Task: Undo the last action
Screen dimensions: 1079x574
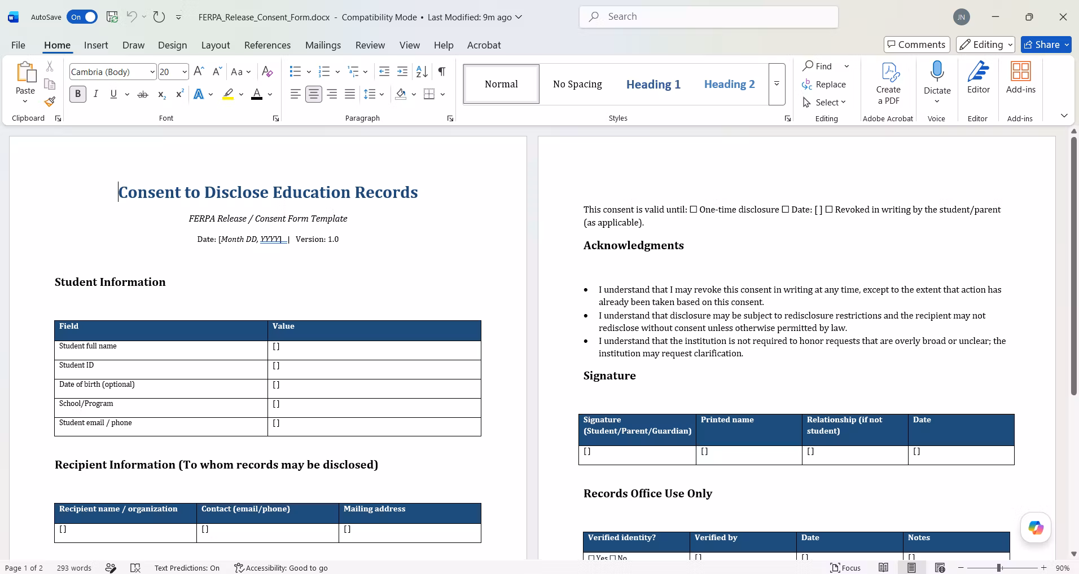Action: [131, 17]
